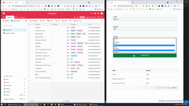Image resolution: width=189 pixels, height=106 pixels.
Task: Go to page 5 of films
Action: [x=164, y=88]
